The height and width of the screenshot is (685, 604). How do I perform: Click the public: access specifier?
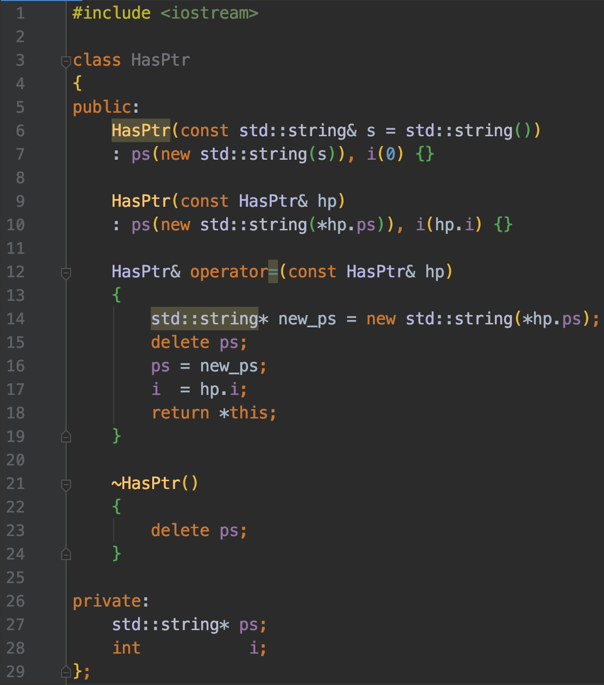tap(106, 107)
